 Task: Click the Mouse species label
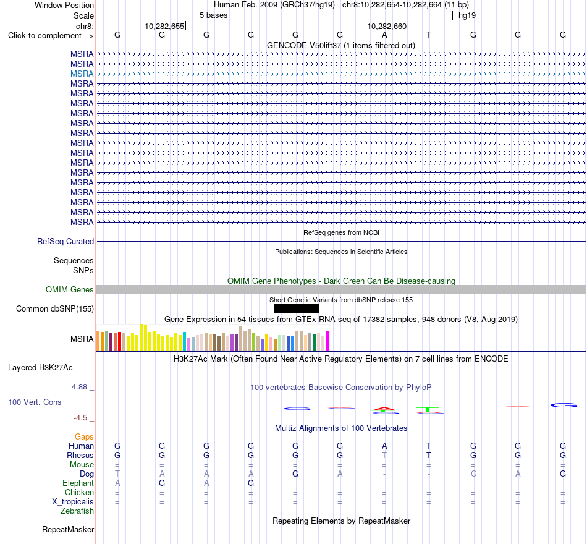click(x=82, y=465)
